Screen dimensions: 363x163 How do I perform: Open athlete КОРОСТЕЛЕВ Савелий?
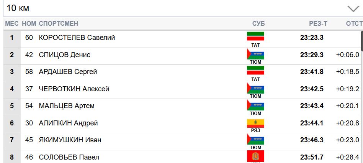(77, 38)
